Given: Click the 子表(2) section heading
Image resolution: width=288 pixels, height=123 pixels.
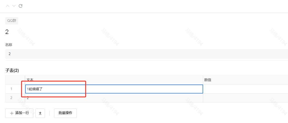Looking at the screenshot, I should tap(12, 70).
